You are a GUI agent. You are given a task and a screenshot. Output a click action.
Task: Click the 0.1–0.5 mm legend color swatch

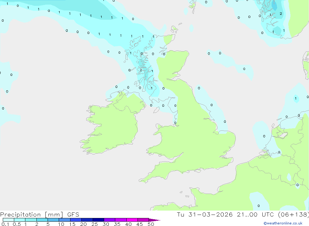point(8,220)
